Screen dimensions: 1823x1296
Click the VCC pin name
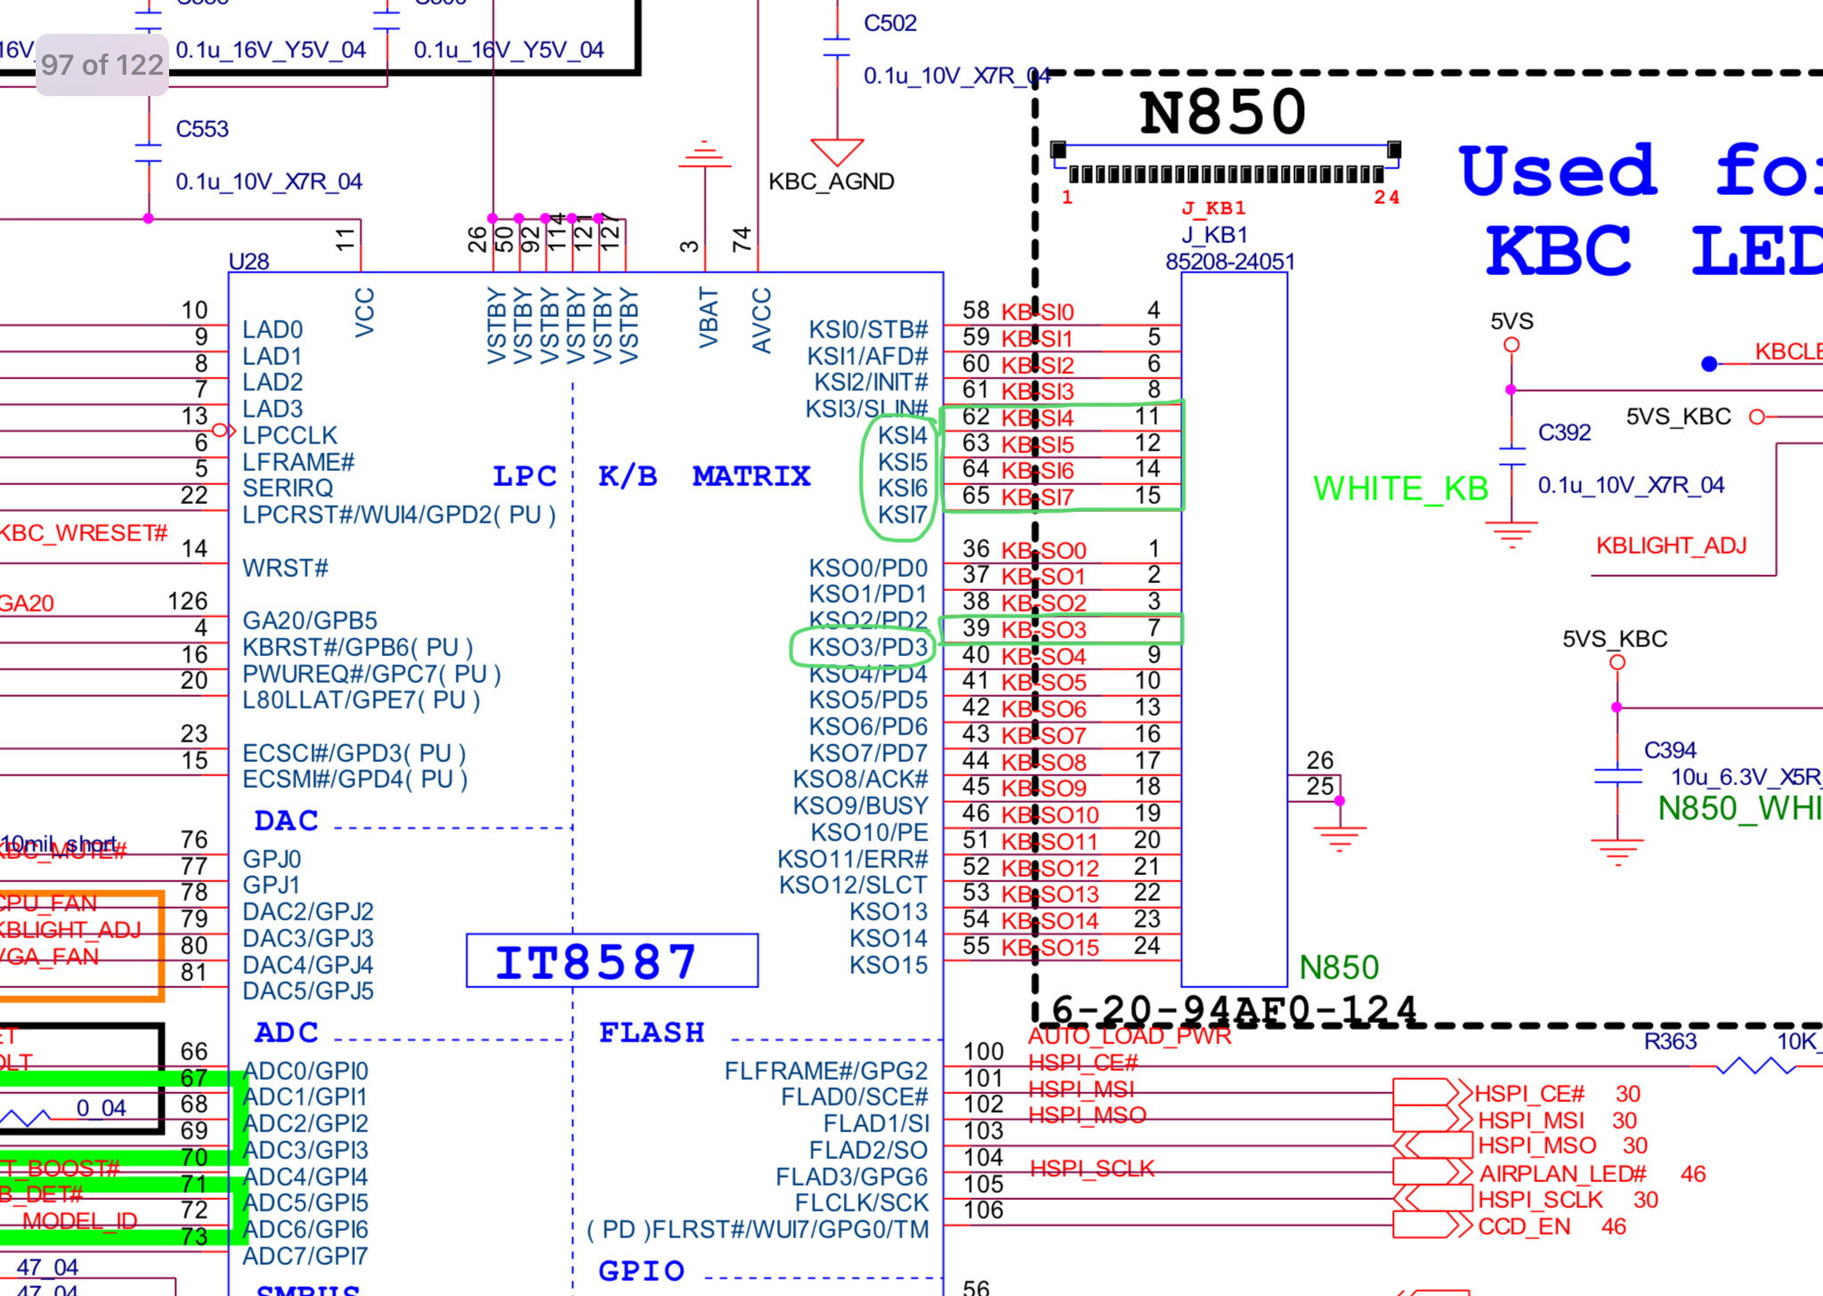(x=364, y=312)
